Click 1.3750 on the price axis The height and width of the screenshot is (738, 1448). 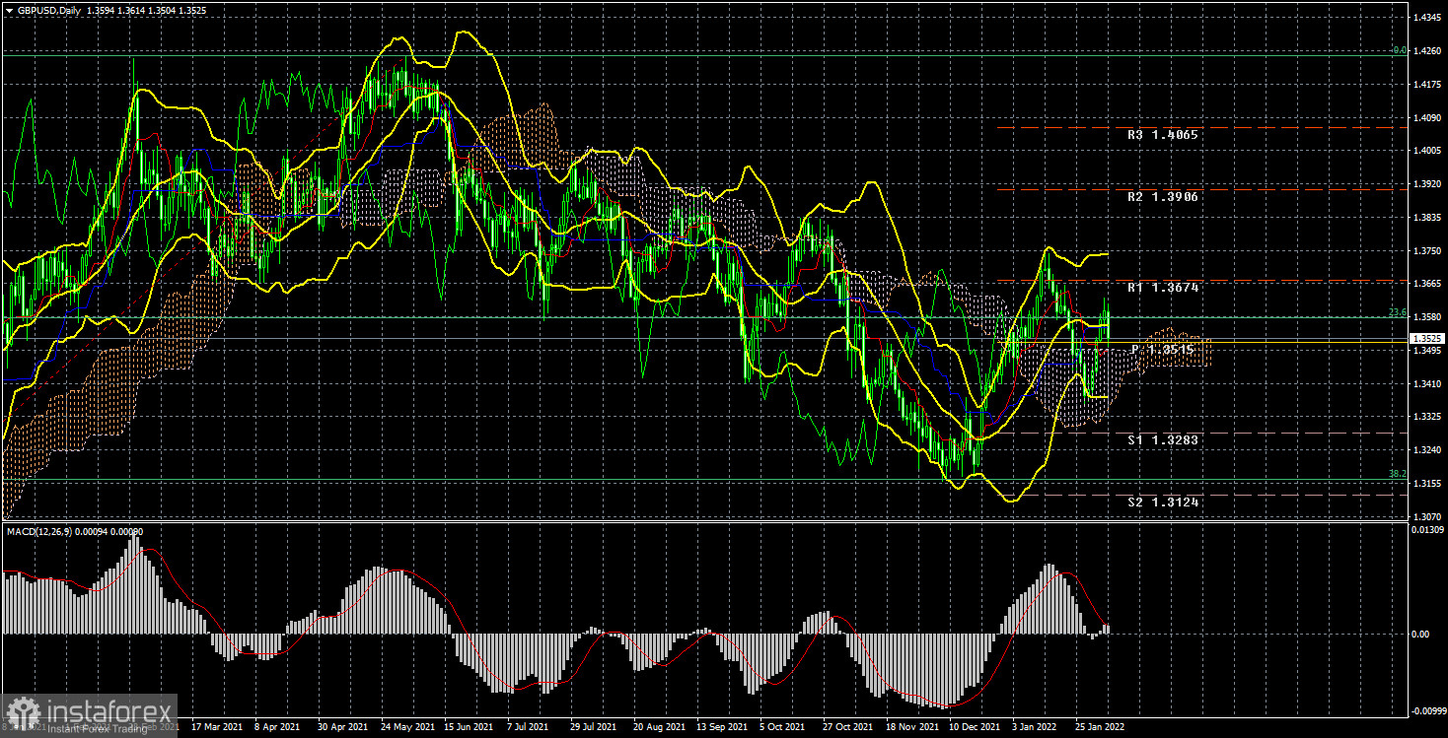tap(1426, 251)
